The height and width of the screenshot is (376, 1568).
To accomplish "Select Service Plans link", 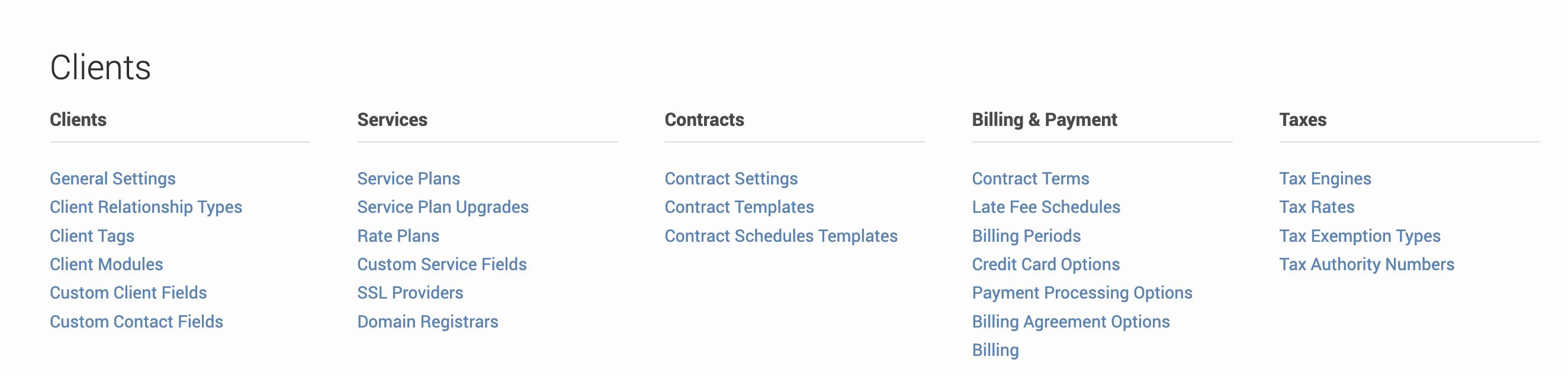I will 409,179.
